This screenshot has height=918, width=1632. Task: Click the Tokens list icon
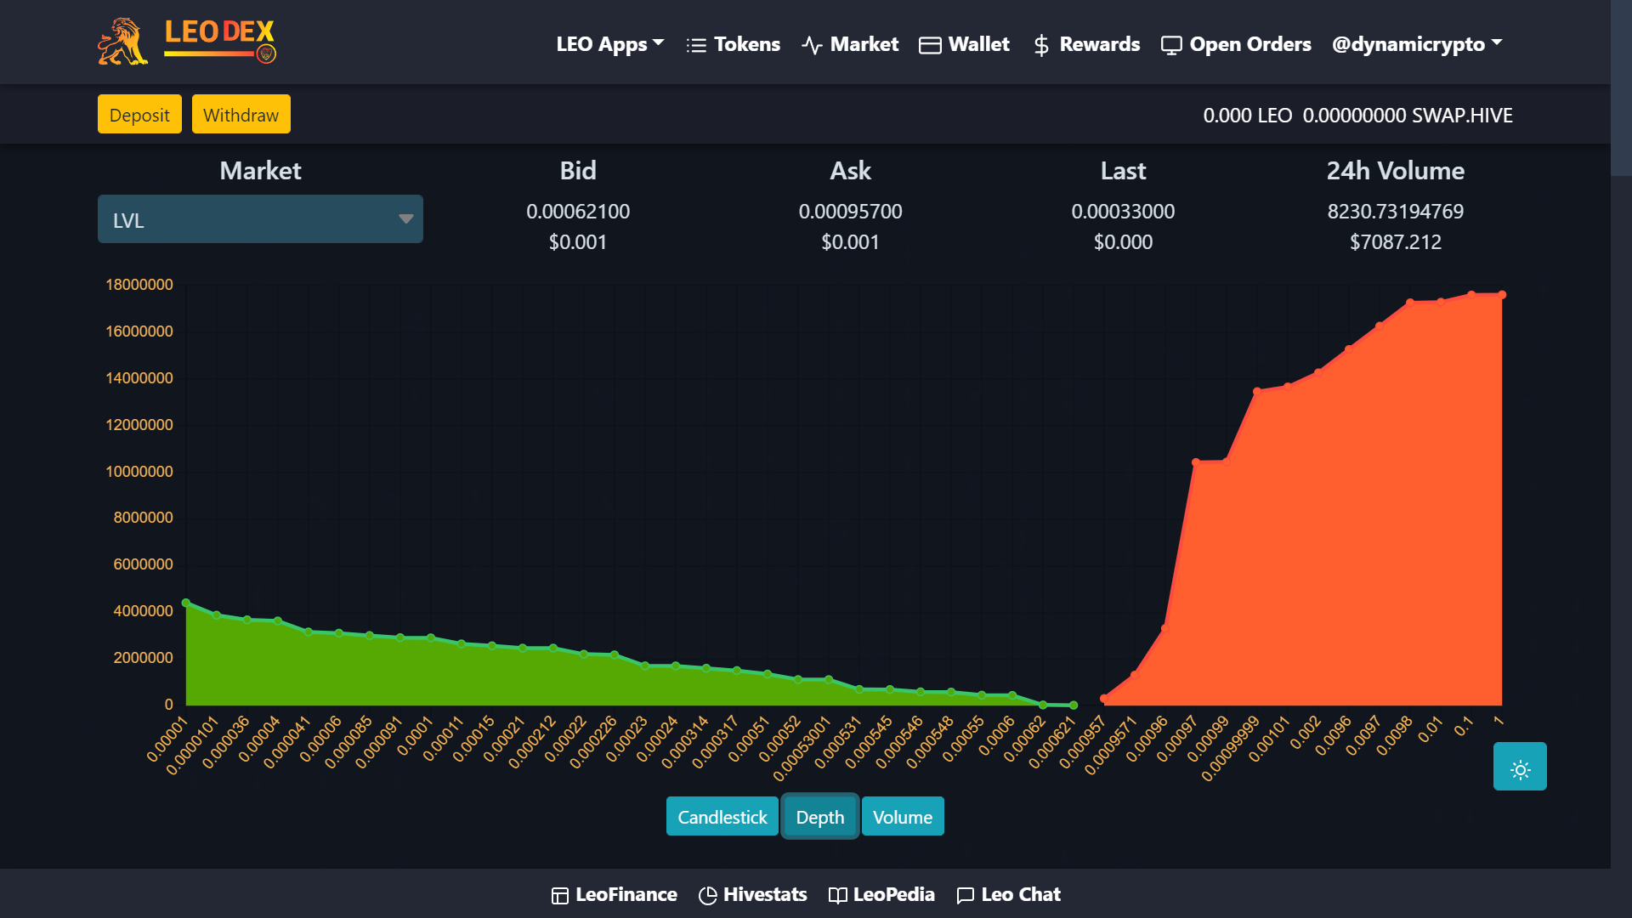(696, 45)
